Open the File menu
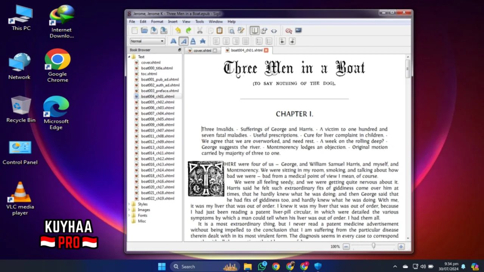This screenshot has width=484, height=272. 132,22
